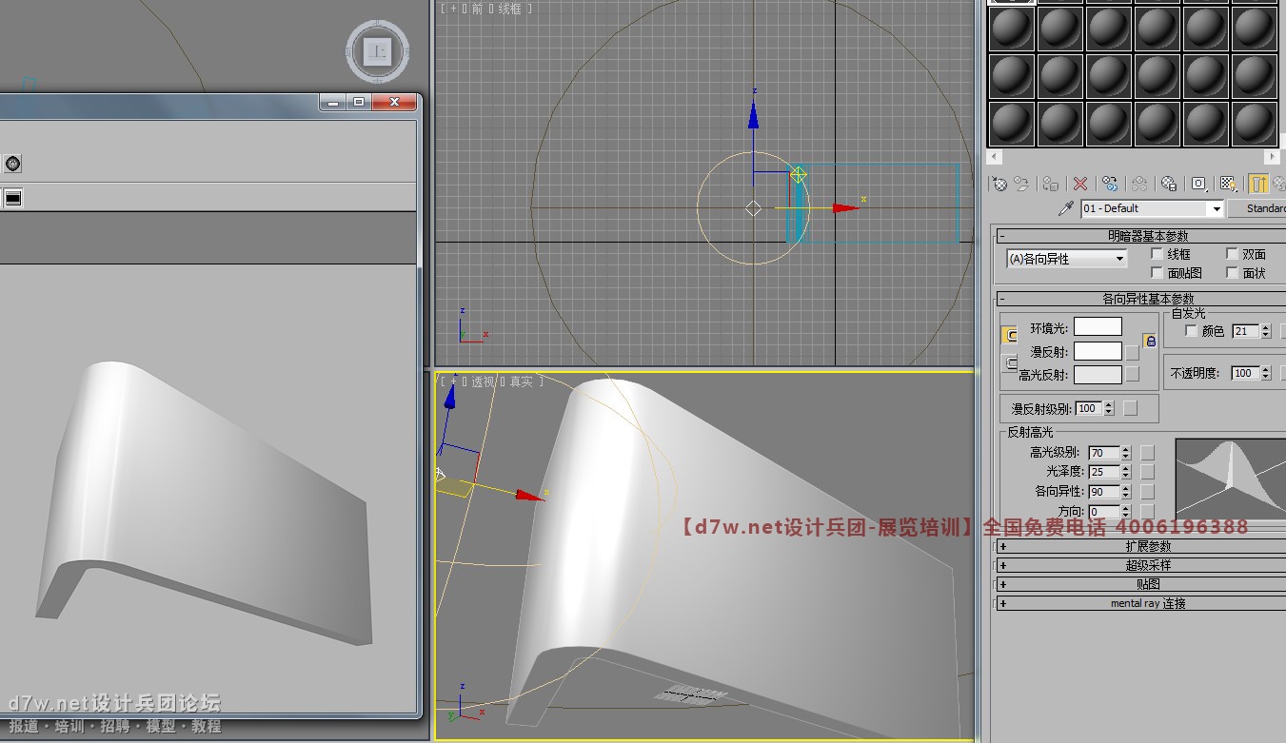Open the Material ID Channel flyout
The image size is (1286, 743).
coord(1199,184)
